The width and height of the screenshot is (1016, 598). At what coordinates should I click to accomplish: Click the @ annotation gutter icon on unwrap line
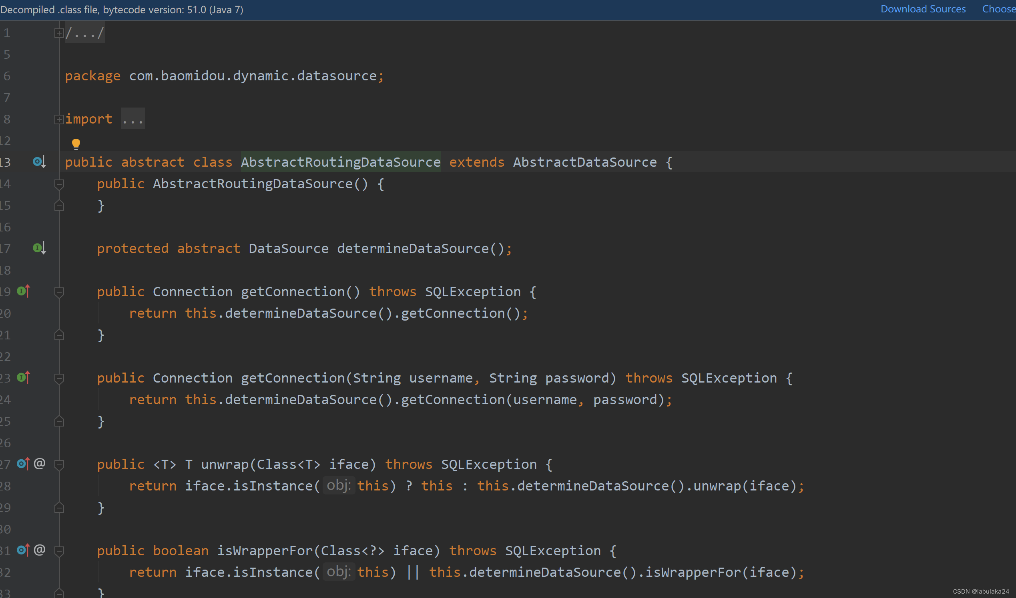pos(40,463)
